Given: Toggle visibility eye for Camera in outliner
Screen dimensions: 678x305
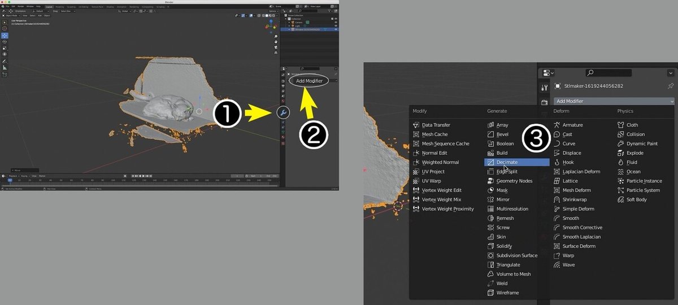Looking at the screenshot, I should click(336, 22).
